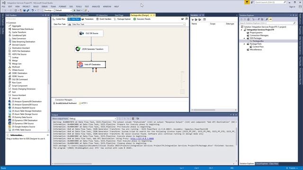This screenshot has height=170, width=303.
Task: Open the FILE menu
Action: click(4, 7)
